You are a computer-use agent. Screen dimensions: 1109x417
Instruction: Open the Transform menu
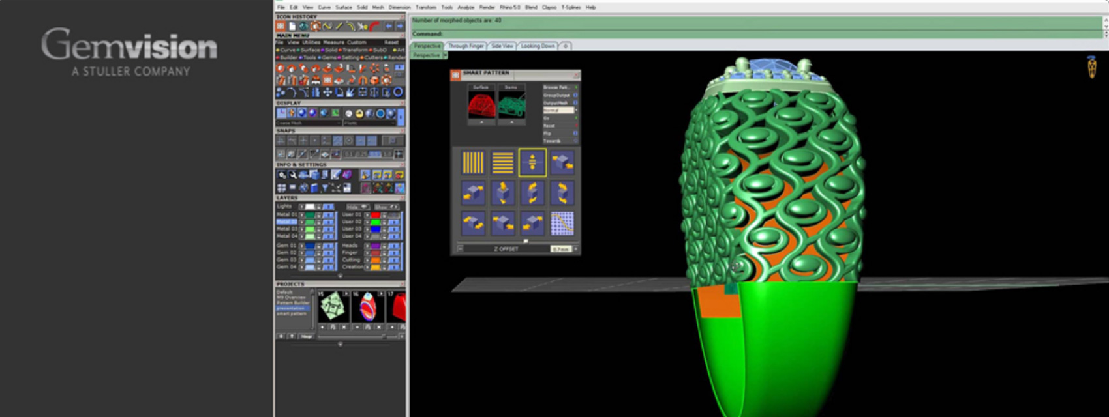tap(425, 7)
